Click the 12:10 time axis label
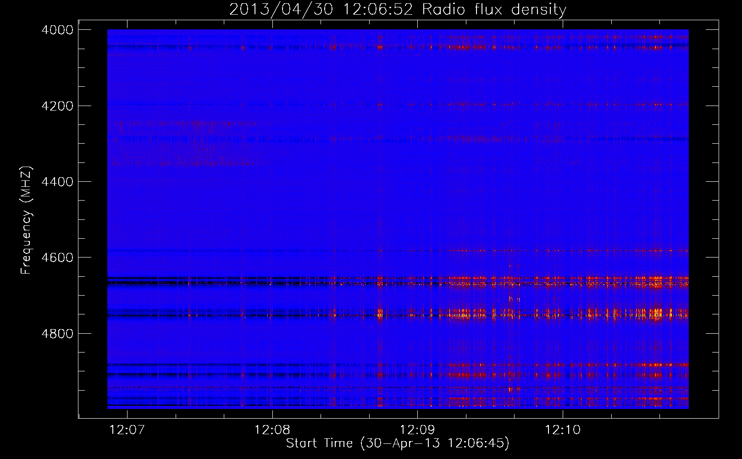Screen dimensions: 742x459 point(563,430)
